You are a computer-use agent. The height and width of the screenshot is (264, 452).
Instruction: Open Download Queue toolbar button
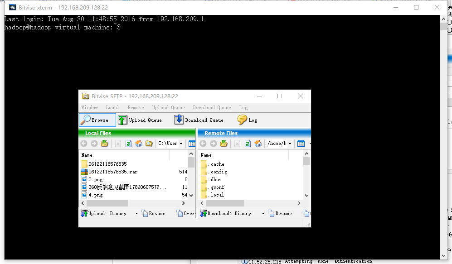[199, 120]
